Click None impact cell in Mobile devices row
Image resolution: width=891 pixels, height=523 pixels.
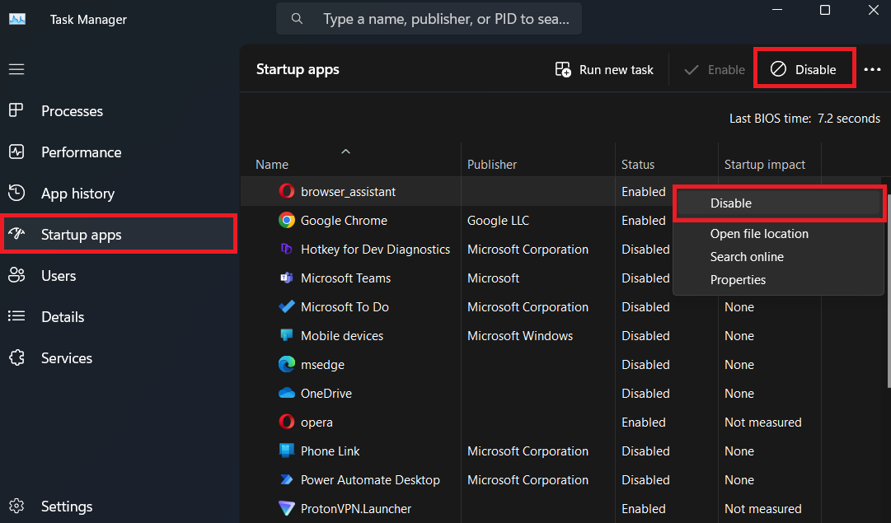[739, 335]
